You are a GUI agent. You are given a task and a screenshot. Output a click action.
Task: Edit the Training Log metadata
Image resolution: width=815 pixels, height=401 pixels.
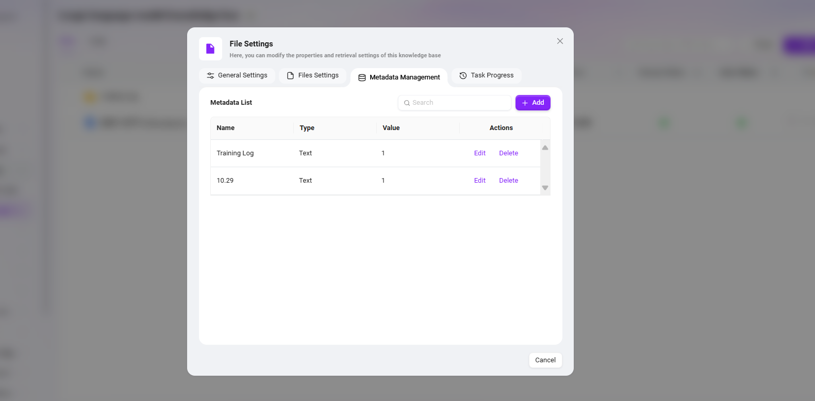pyautogui.click(x=479, y=153)
